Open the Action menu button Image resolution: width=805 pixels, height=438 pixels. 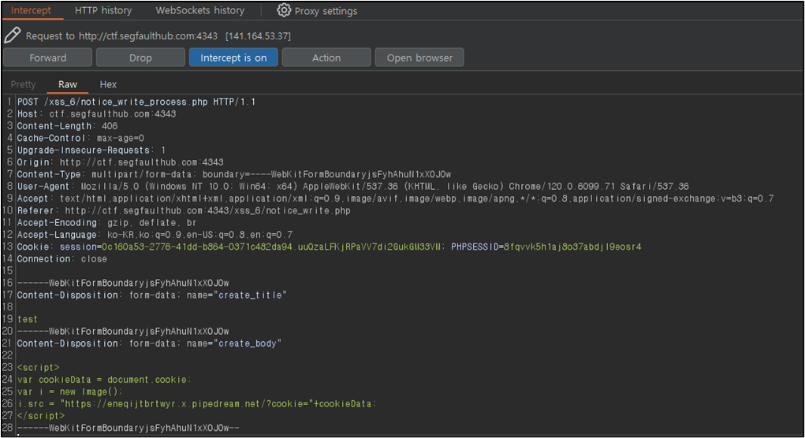[326, 58]
